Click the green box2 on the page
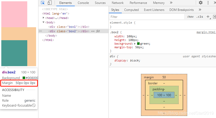Image resolution: width=216 pixels, height=118 pixels. [14, 53]
